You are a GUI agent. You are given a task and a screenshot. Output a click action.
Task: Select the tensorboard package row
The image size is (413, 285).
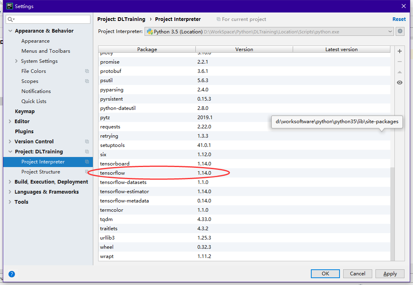pos(244,164)
